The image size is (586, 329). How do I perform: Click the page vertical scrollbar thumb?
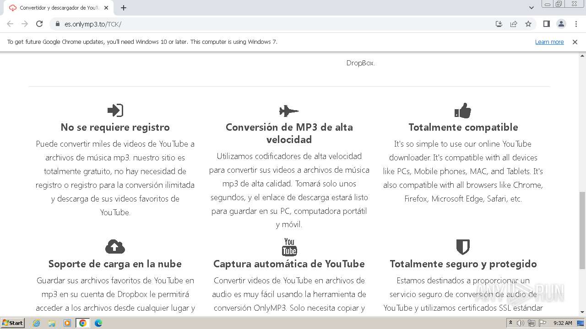(x=582, y=230)
